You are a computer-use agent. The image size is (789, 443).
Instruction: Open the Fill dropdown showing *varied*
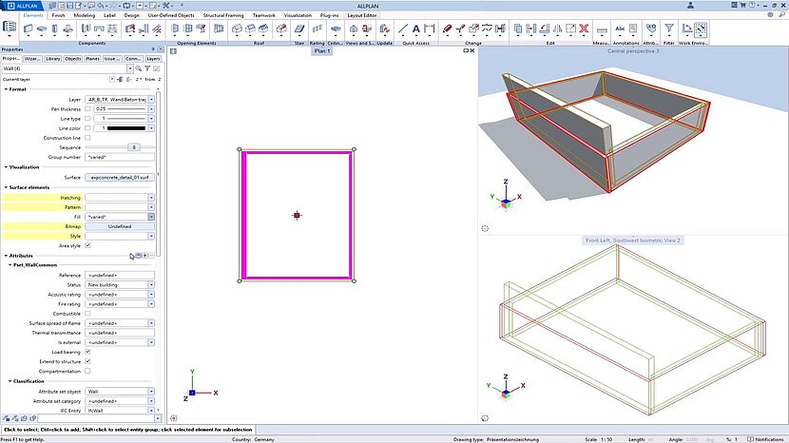click(151, 217)
